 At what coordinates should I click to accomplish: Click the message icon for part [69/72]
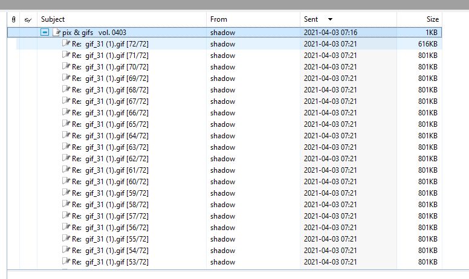coord(66,78)
